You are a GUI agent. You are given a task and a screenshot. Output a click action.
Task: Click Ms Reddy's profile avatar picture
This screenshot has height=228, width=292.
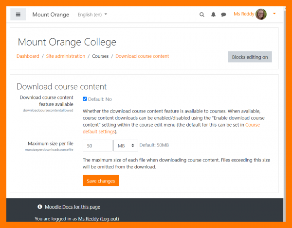click(x=261, y=14)
